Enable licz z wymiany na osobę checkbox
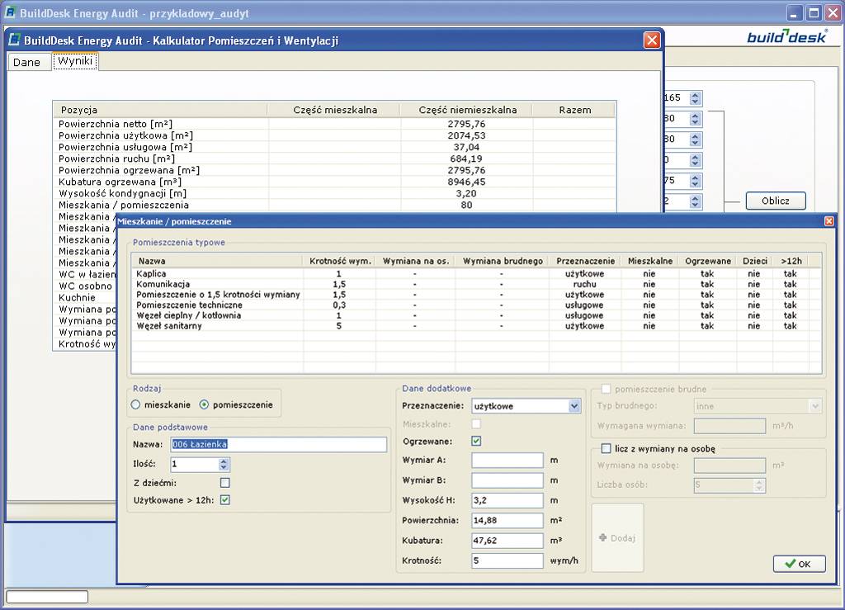Image resolution: width=845 pixels, height=610 pixels. coord(607,448)
